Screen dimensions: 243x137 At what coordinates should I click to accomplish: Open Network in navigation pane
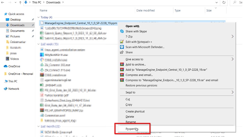coord(14,89)
